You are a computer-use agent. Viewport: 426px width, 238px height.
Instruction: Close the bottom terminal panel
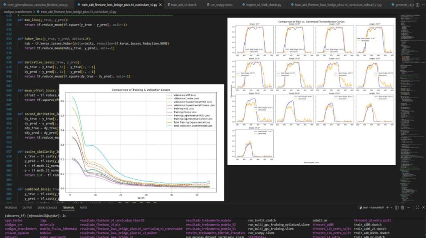coord(423,208)
